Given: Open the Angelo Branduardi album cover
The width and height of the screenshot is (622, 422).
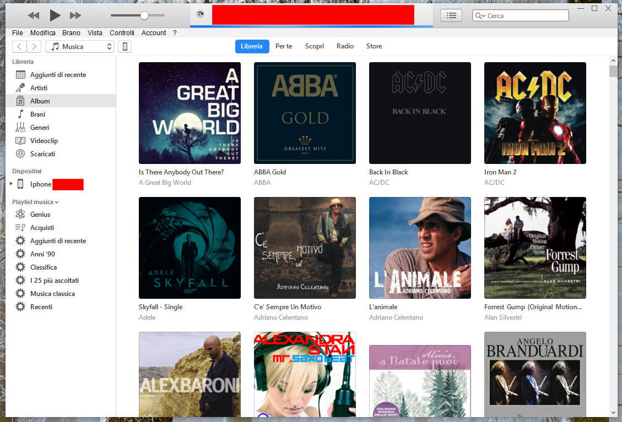Looking at the screenshot, I should (535, 375).
